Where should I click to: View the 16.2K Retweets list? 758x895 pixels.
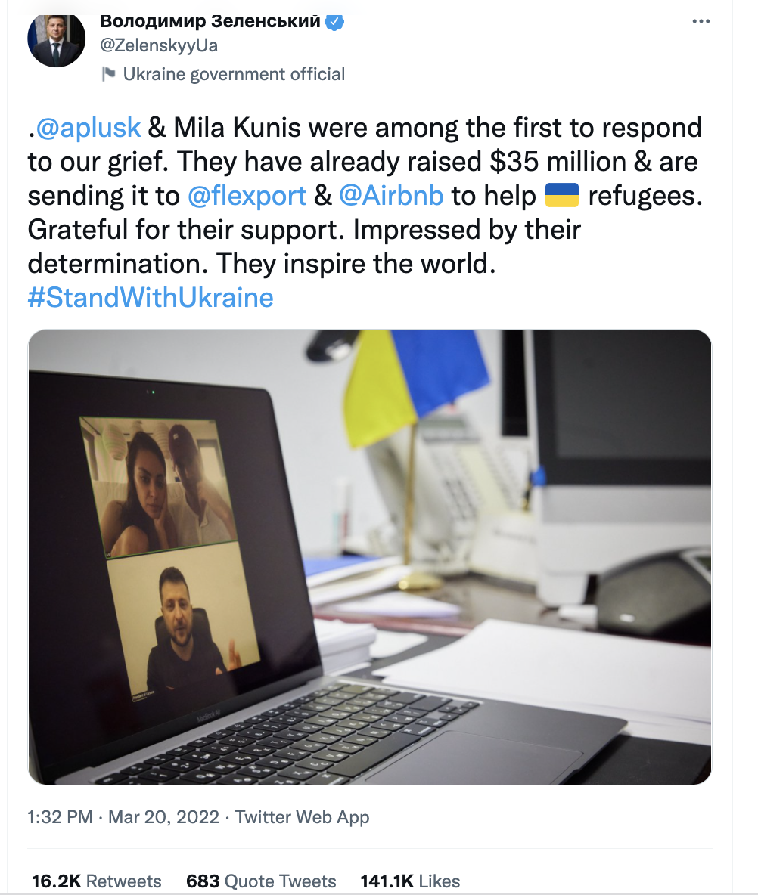coord(97,881)
